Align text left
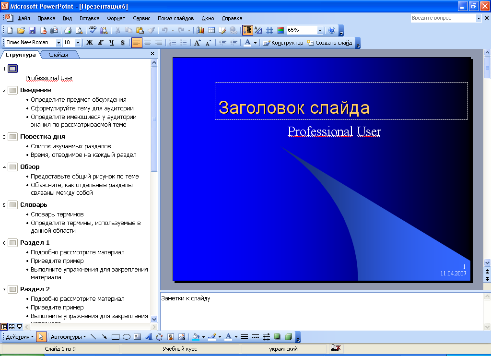Screen dimensions: 491x356 [x=137, y=43]
